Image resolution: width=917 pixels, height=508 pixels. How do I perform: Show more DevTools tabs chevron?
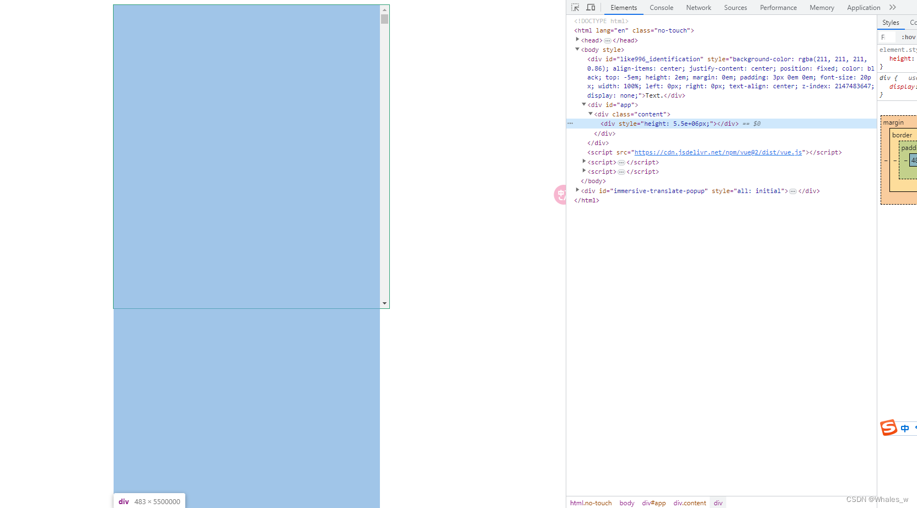point(893,7)
